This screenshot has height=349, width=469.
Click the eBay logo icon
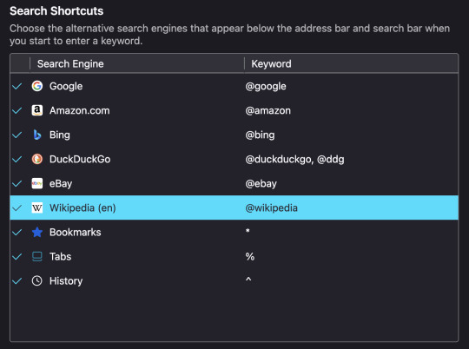click(x=37, y=183)
